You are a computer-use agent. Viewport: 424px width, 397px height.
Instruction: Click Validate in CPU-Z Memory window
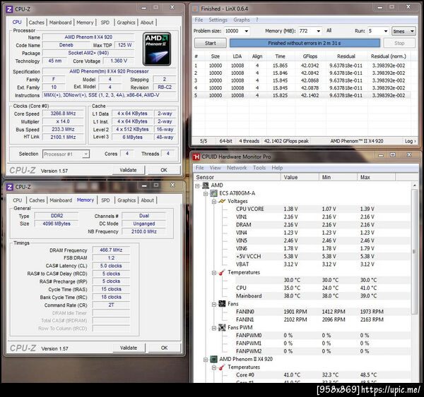(x=129, y=348)
